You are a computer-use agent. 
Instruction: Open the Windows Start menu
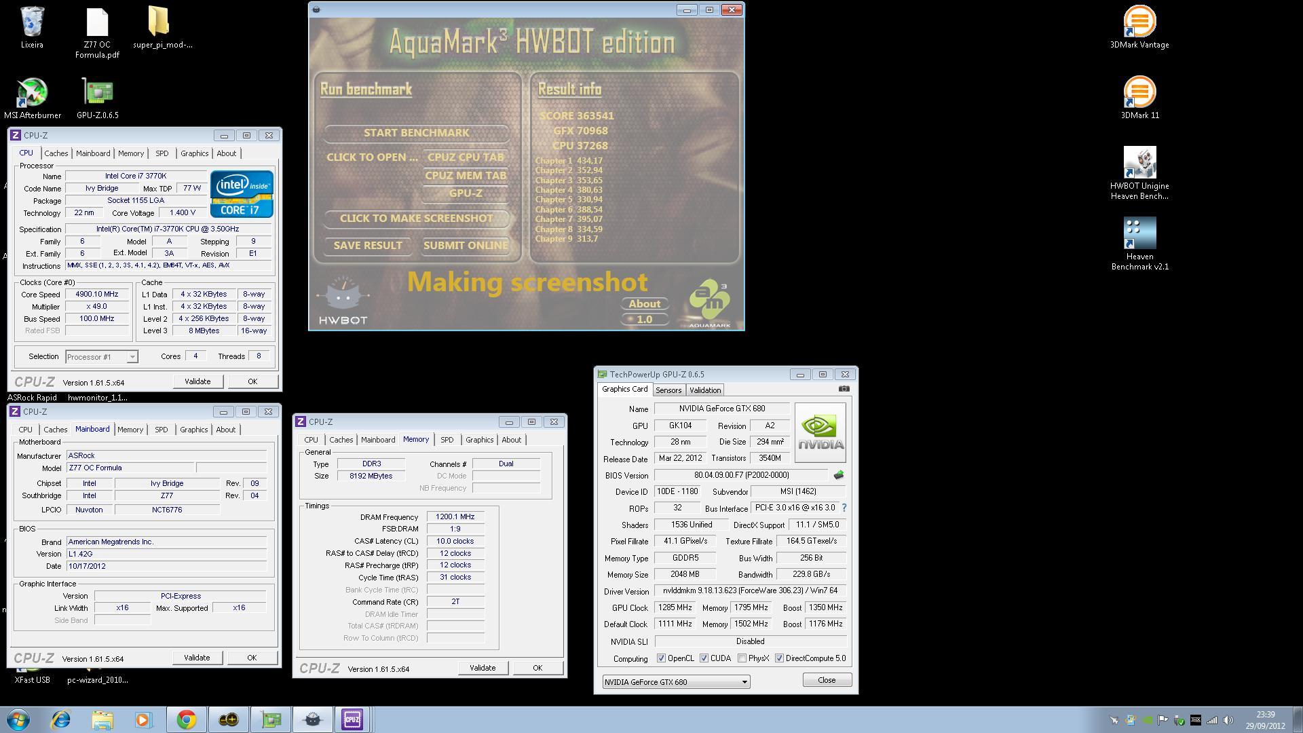(18, 719)
